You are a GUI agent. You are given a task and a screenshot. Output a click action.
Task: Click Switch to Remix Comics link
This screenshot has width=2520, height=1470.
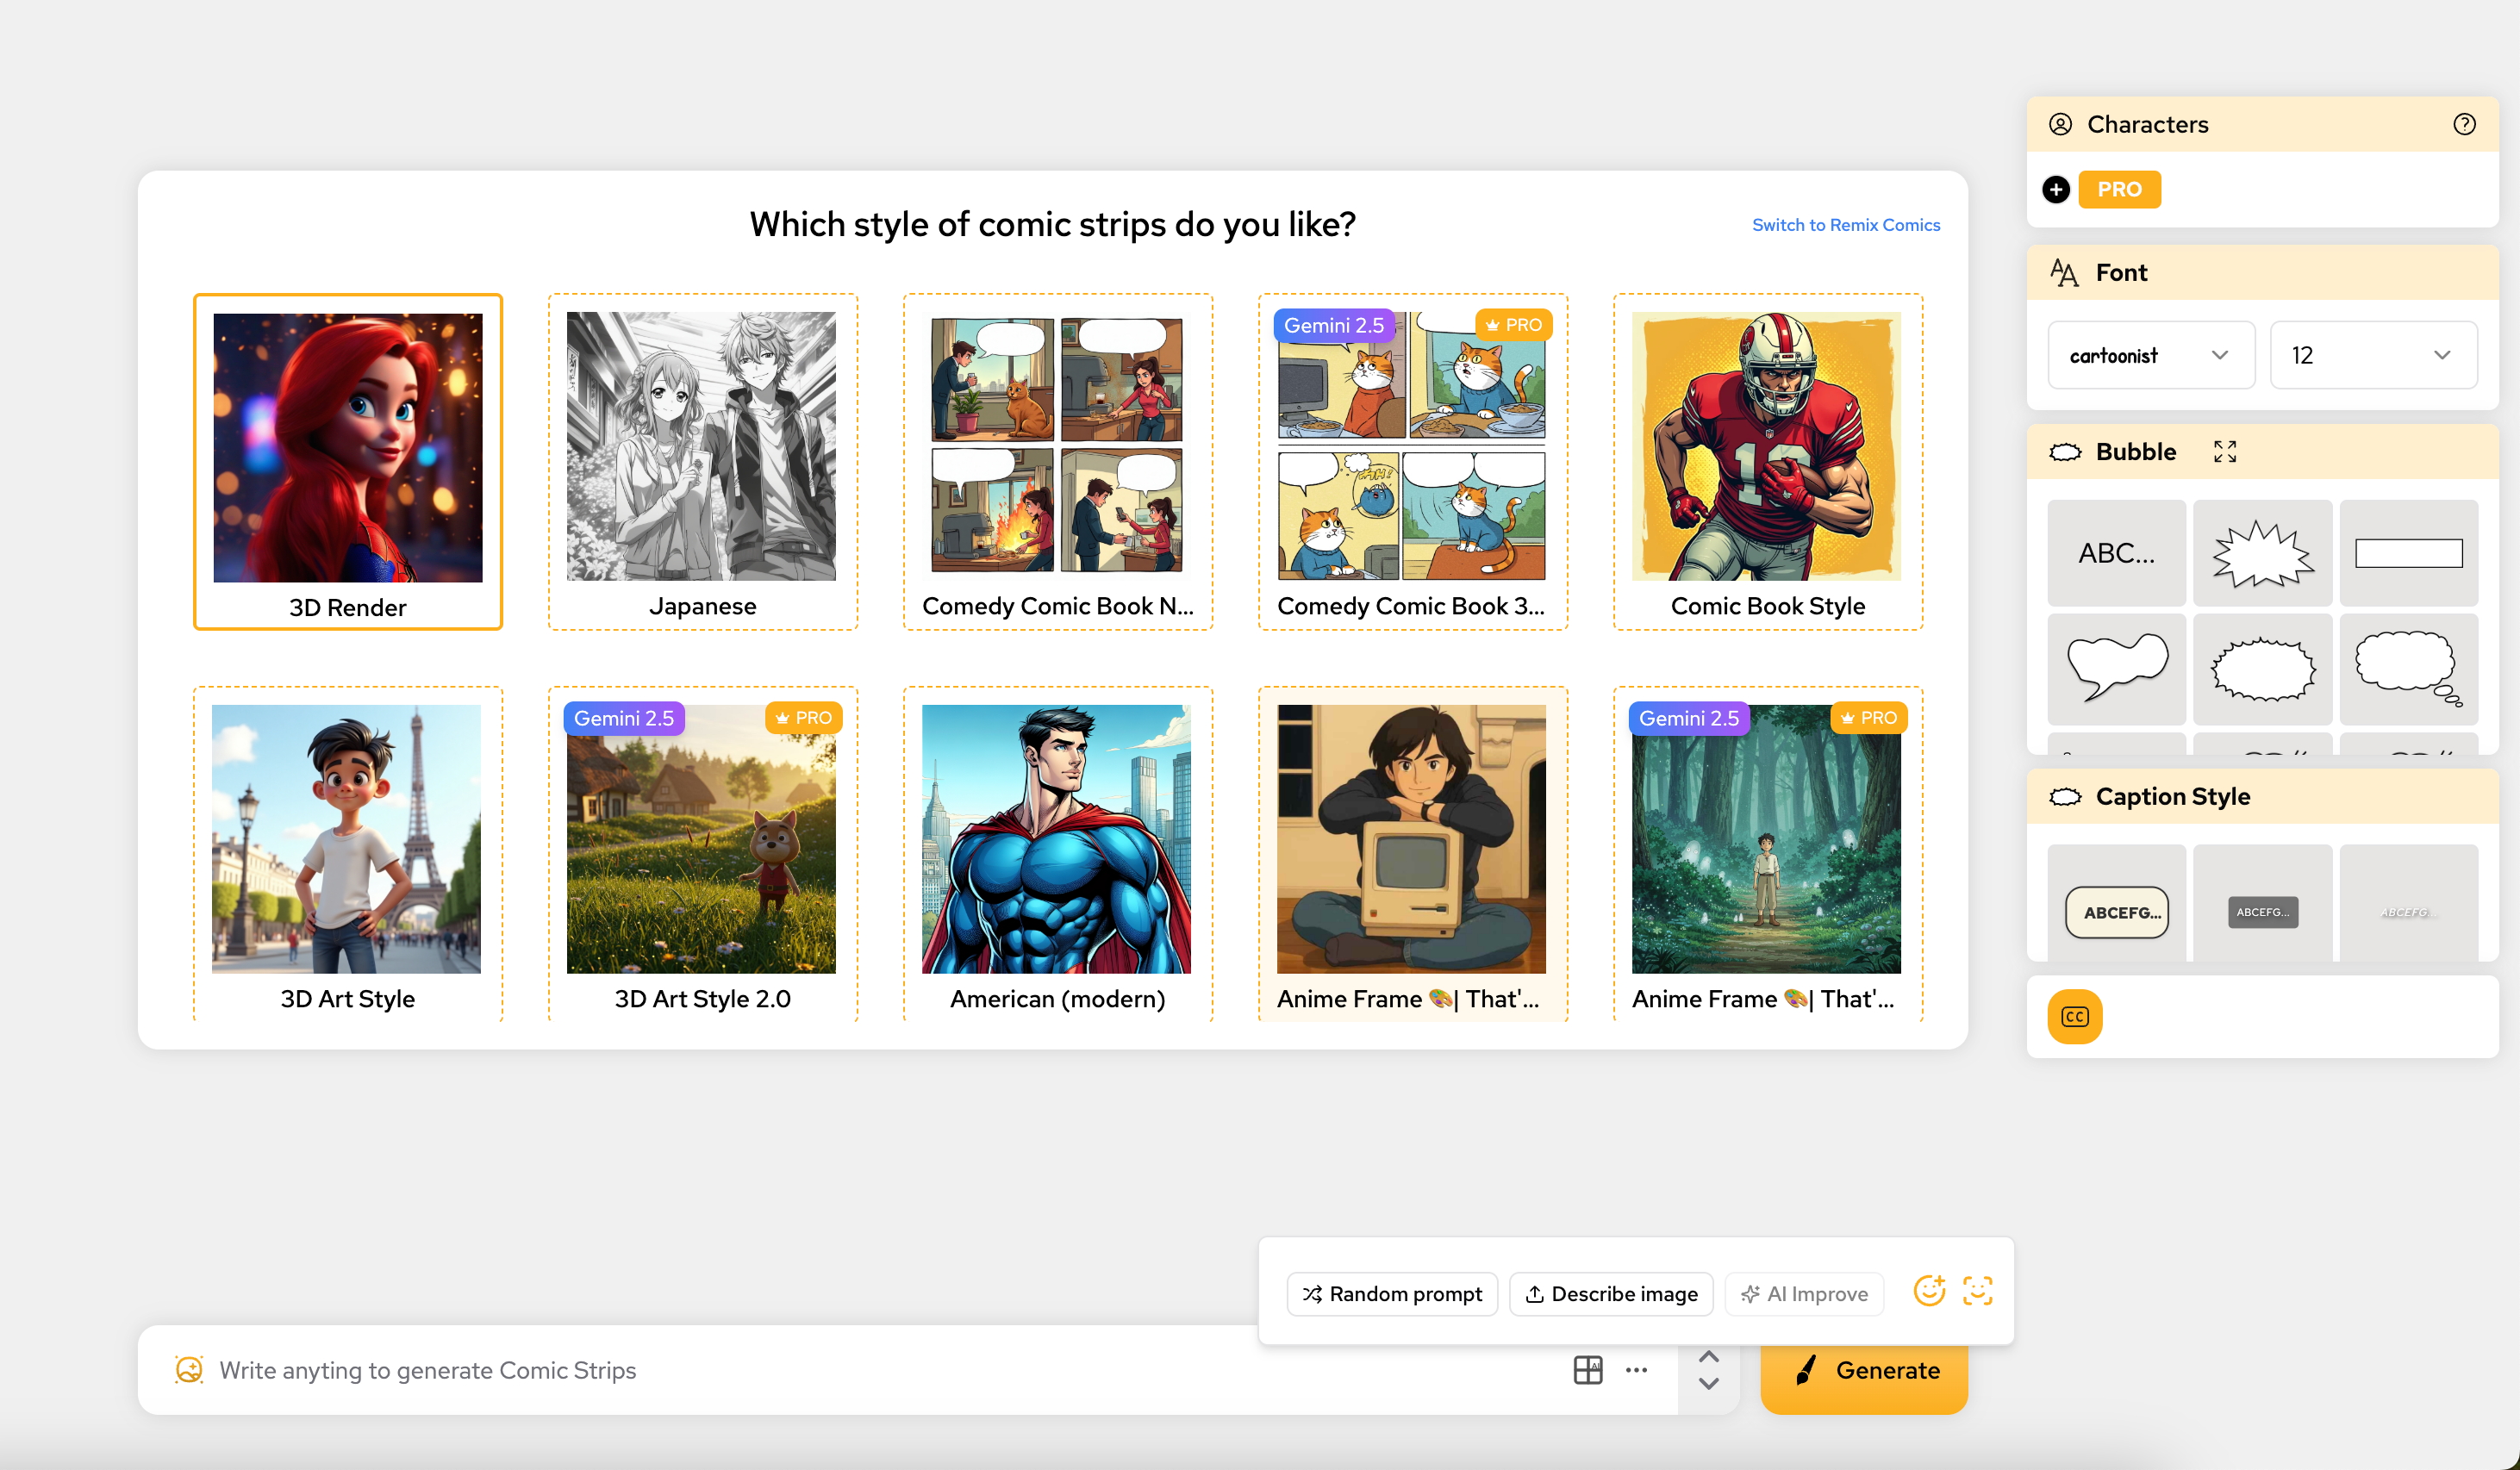[x=1845, y=225]
